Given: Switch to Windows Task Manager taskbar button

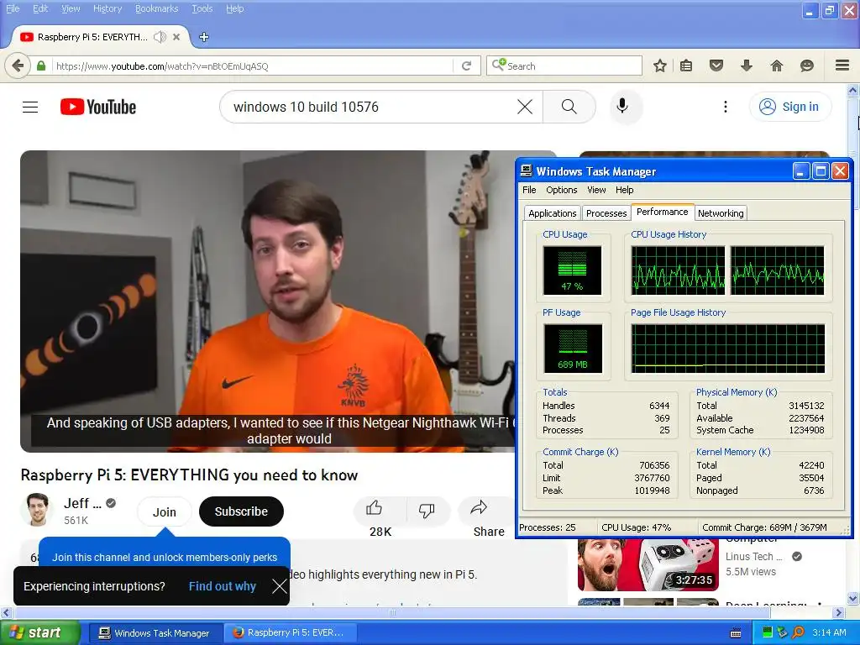Looking at the screenshot, I should tap(155, 633).
